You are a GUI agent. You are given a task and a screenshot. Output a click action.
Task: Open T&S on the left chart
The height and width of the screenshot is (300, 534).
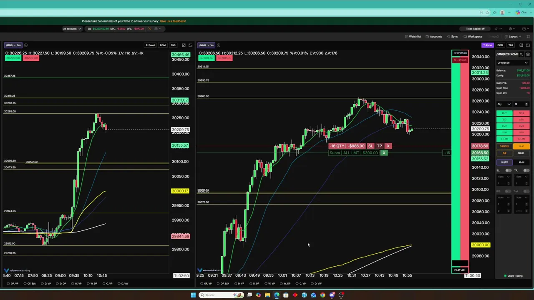pyautogui.click(x=173, y=45)
